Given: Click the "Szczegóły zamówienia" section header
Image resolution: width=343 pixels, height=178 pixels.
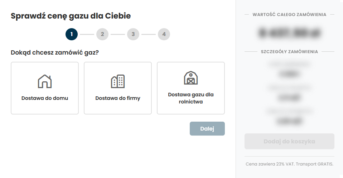Looking at the screenshot, I should [x=289, y=52].
